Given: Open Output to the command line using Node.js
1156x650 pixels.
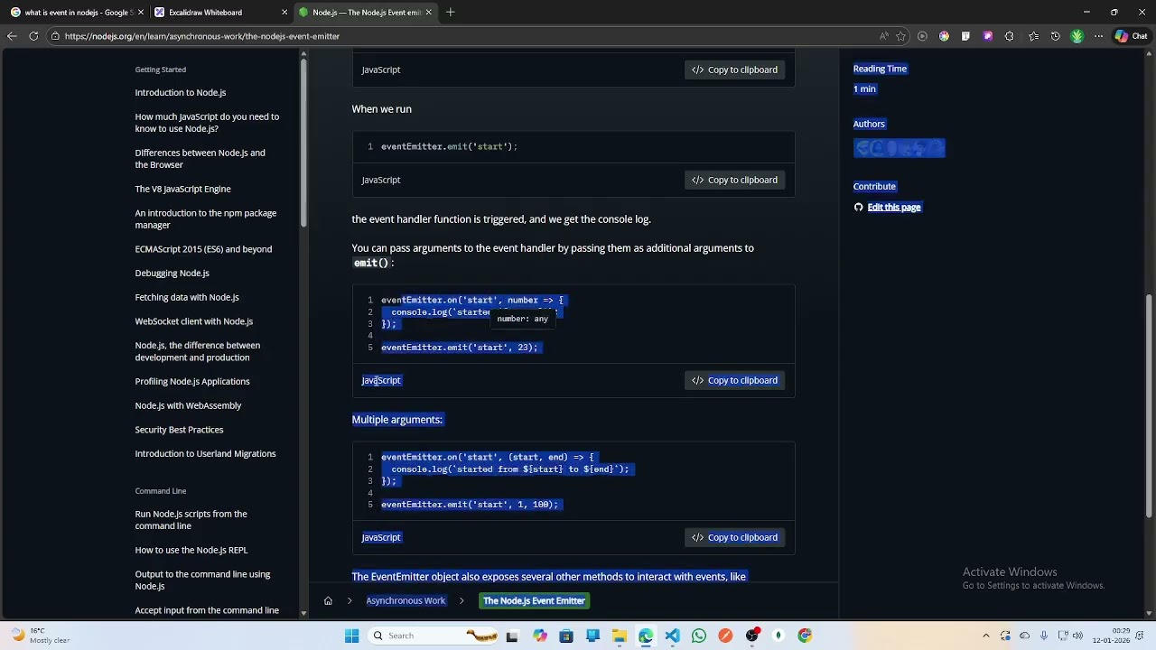Looking at the screenshot, I should click(x=202, y=580).
